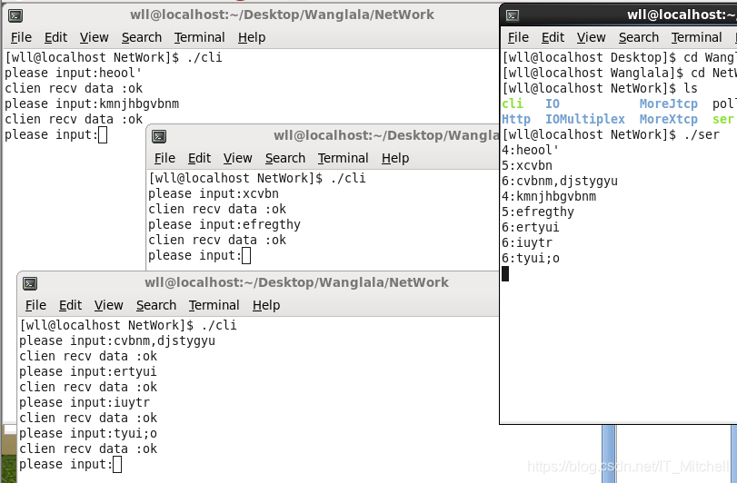Open Help menu in middle terminal window

click(395, 158)
